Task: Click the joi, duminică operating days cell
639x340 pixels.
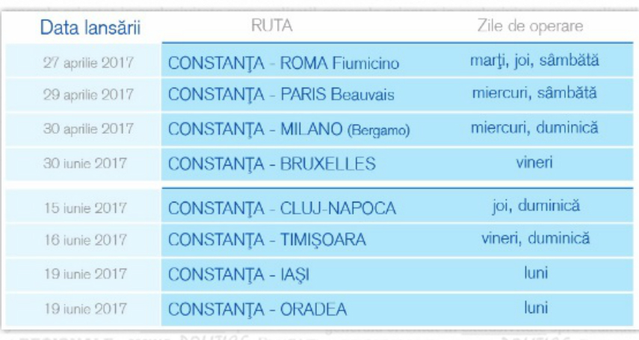Action: pos(536,205)
